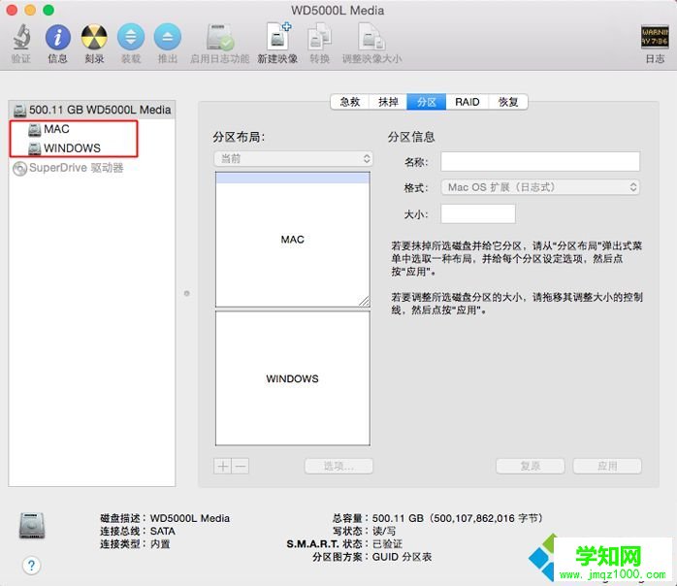Switch to the RAID tab
Image resolution: width=677 pixels, height=586 pixels.
(x=467, y=102)
